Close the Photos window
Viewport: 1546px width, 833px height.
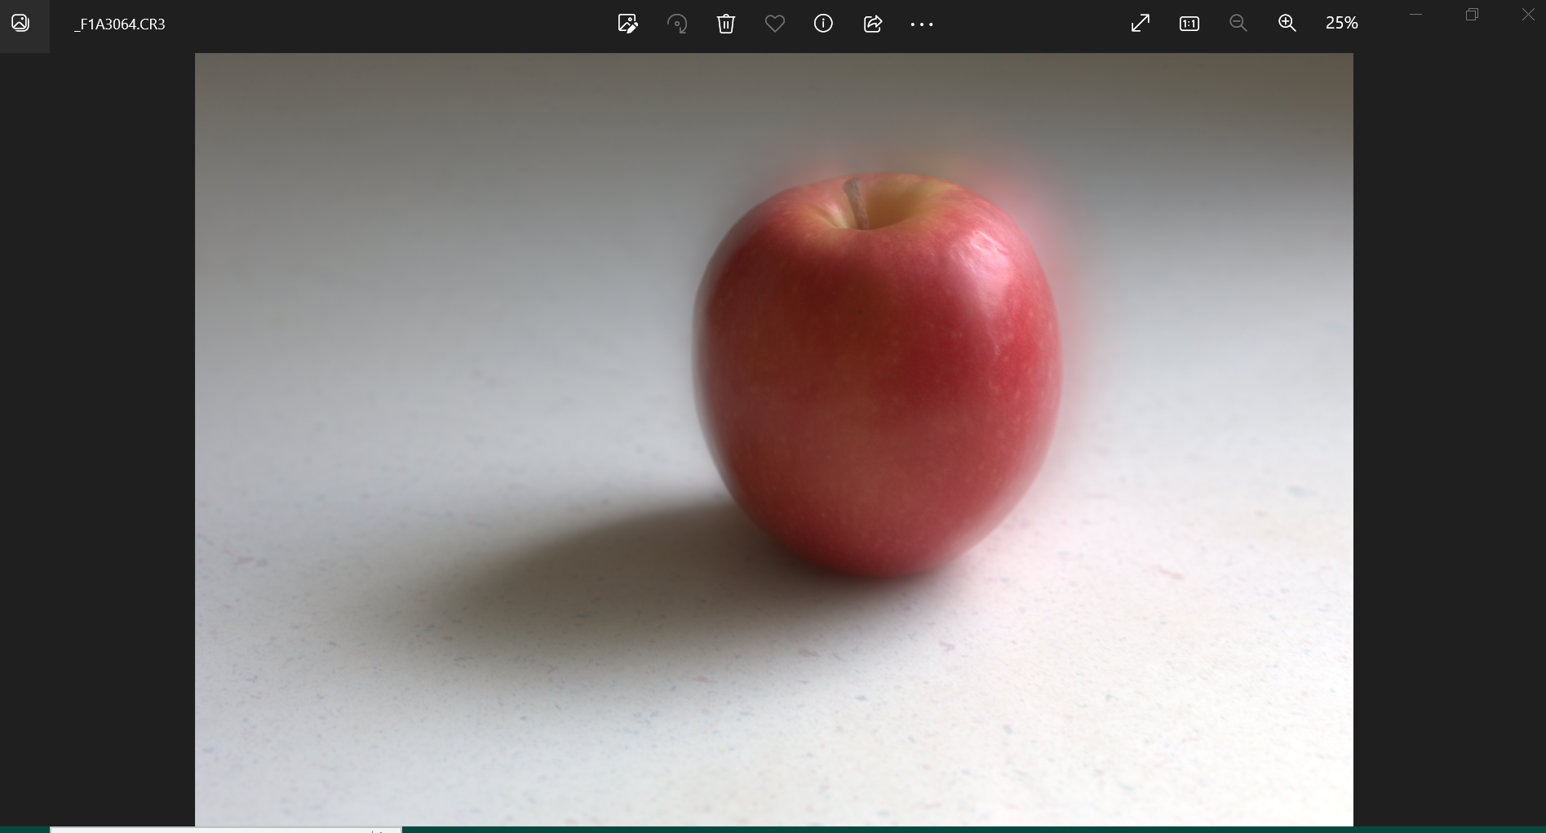1528,14
